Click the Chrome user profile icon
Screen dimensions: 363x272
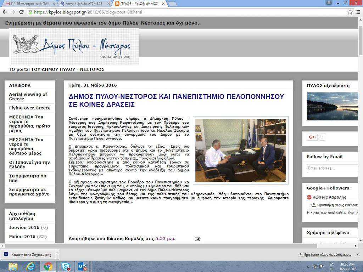[x=329, y=3]
